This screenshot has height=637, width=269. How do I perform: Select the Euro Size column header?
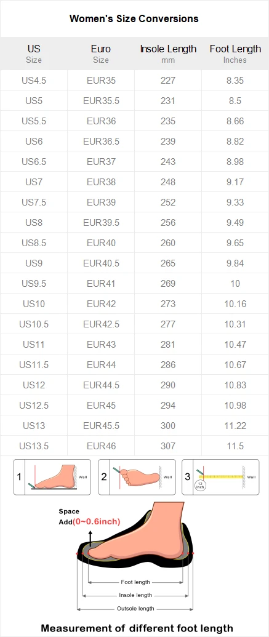(101, 54)
